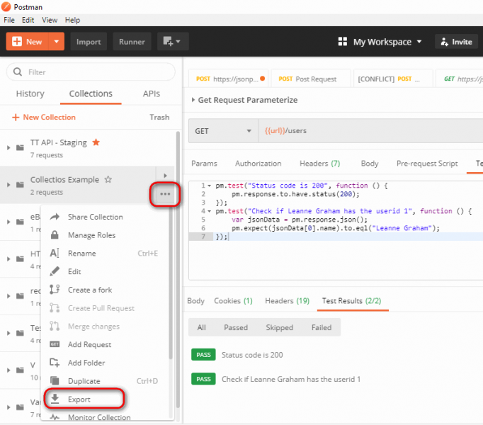The height and width of the screenshot is (425, 483).
Task: Open the My Workspace switcher
Action: [380, 42]
